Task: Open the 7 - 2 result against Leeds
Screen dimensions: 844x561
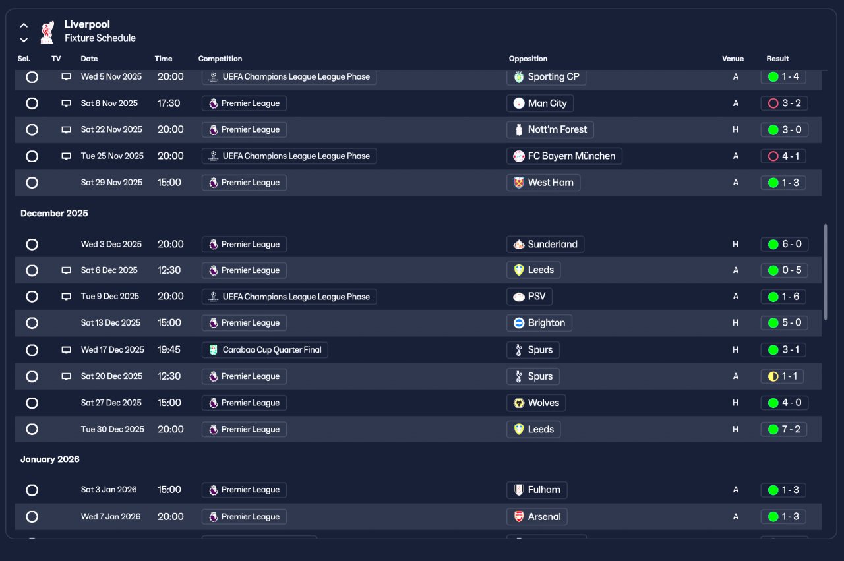Action: pos(784,429)
